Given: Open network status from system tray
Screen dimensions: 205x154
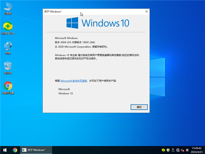Looking at the screenshot, I should (x=178, y=150).
